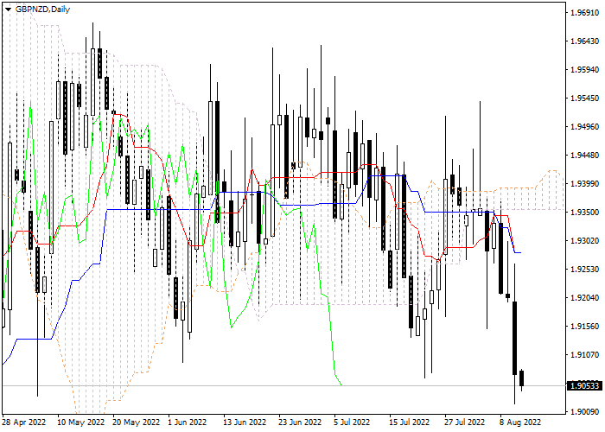This screenshot has width=605, height=432.
Task: Click the 1.96910 price scale label
Action: click(585, 13)
